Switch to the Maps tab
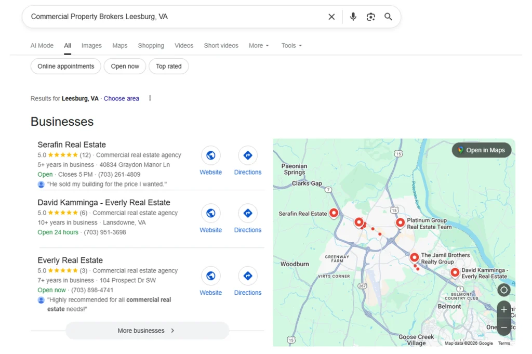The width and height of the screenshot is (532, 354). click(x=119, y=46)
